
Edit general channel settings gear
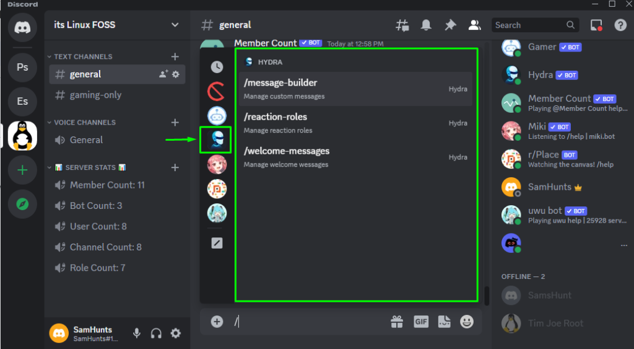point(175,74)
